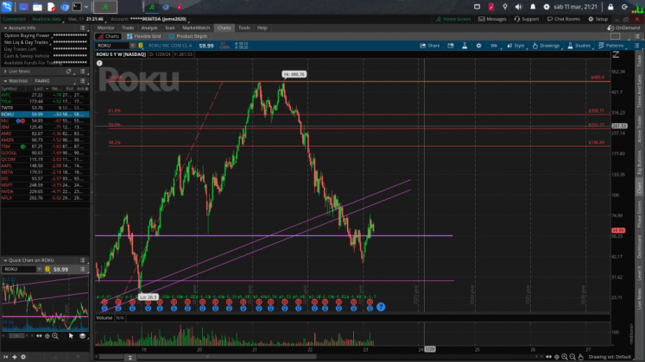The width and height of the screenshot is (645, 362).
Task: Click the blue question mark icon on the chart
Action: click(381, 307)
